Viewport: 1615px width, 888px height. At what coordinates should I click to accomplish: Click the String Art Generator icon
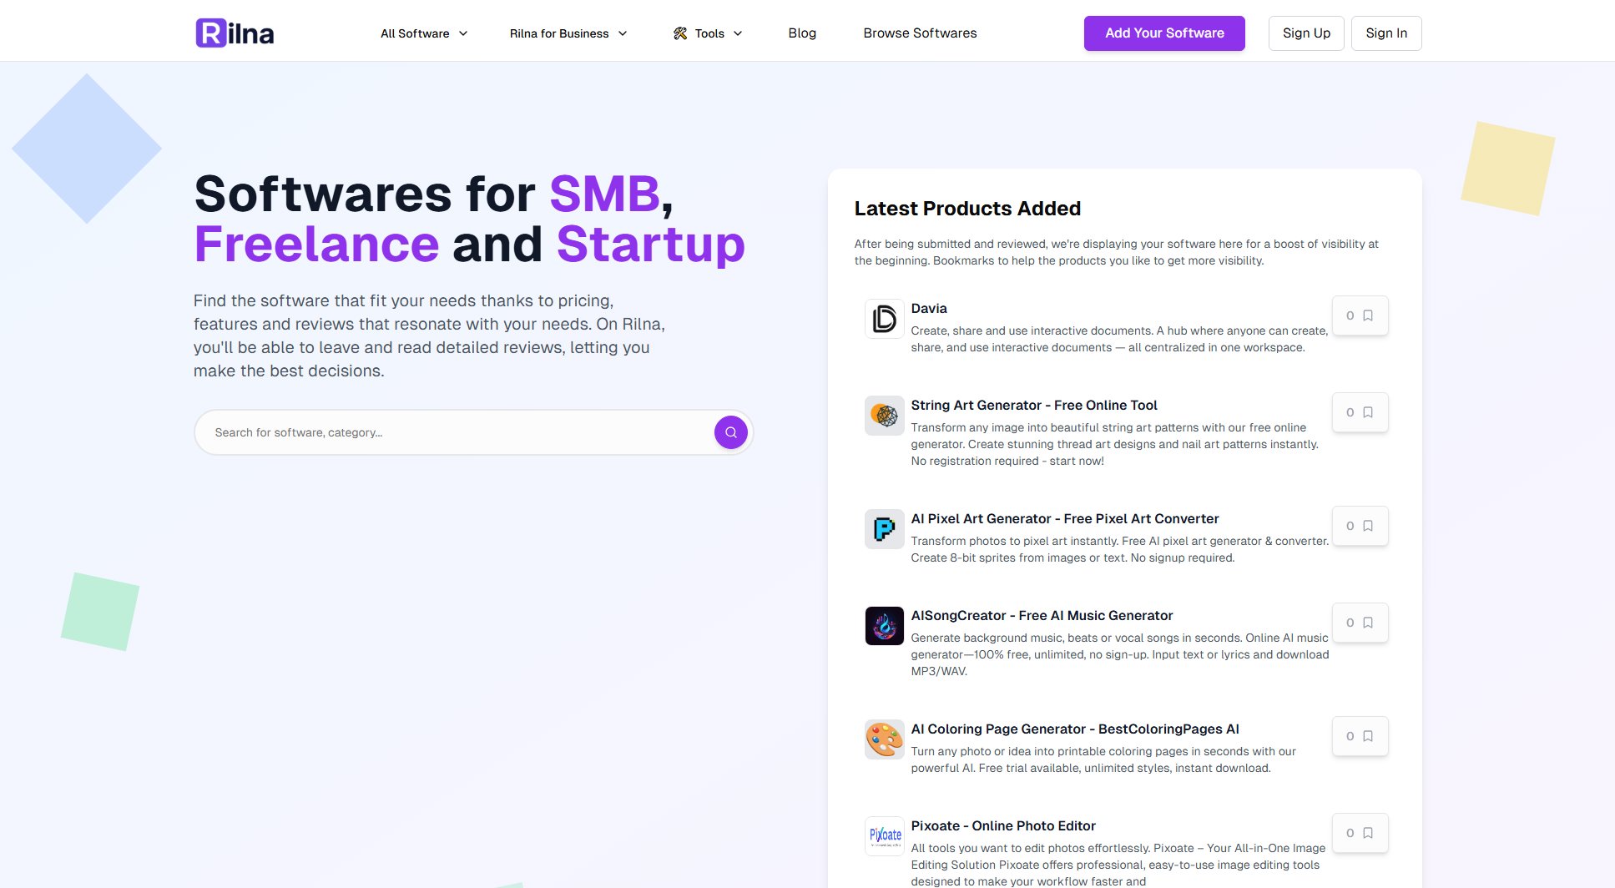pyautogui.click(x=884, y=416)
